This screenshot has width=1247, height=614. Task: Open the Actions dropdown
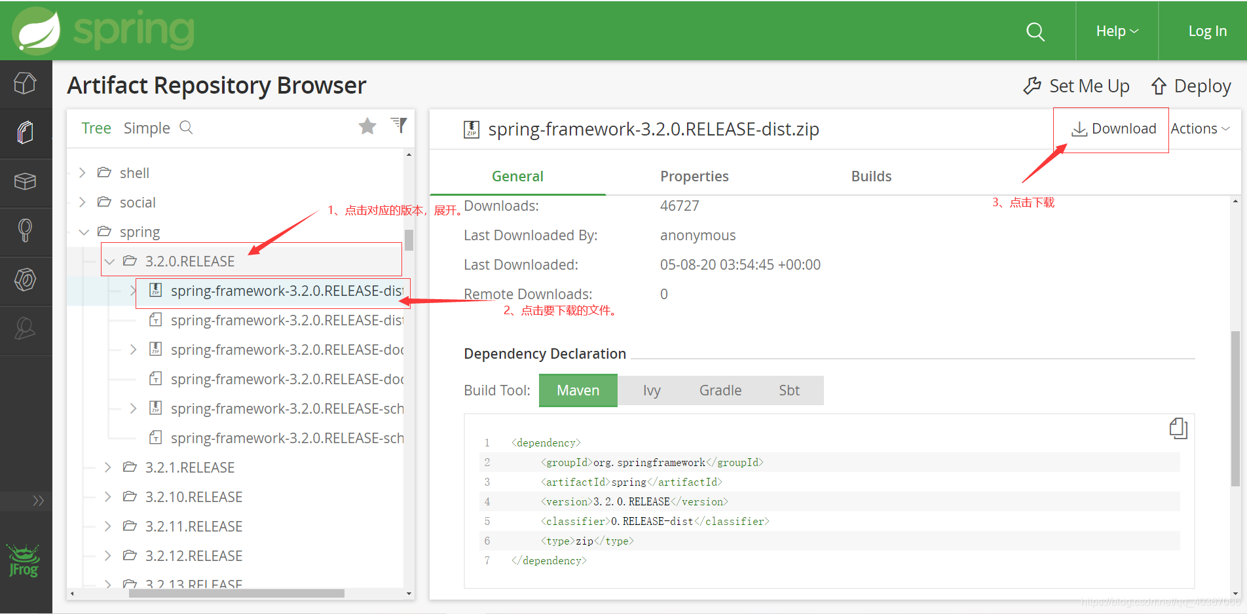tap(1200, 129)
